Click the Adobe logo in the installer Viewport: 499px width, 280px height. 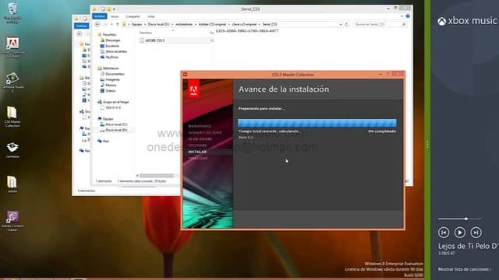pyautogui.click(x=193, y=88)
